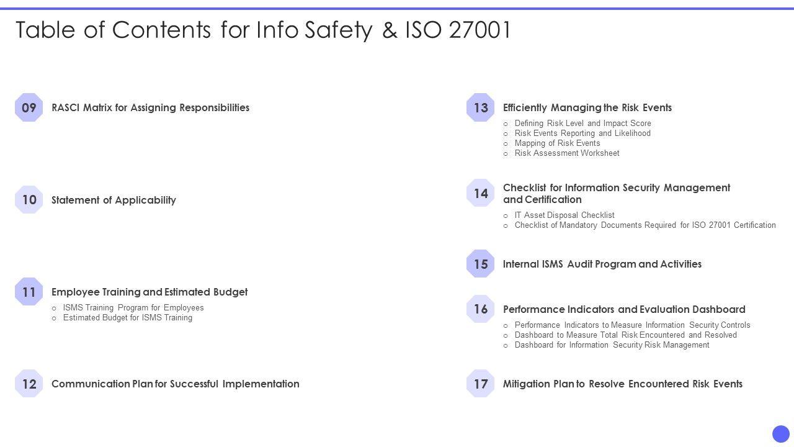794x447 pixels.
Task: Select 'RASCI Matrix for Assigning Responsibilities' heading
Action: 150,107
